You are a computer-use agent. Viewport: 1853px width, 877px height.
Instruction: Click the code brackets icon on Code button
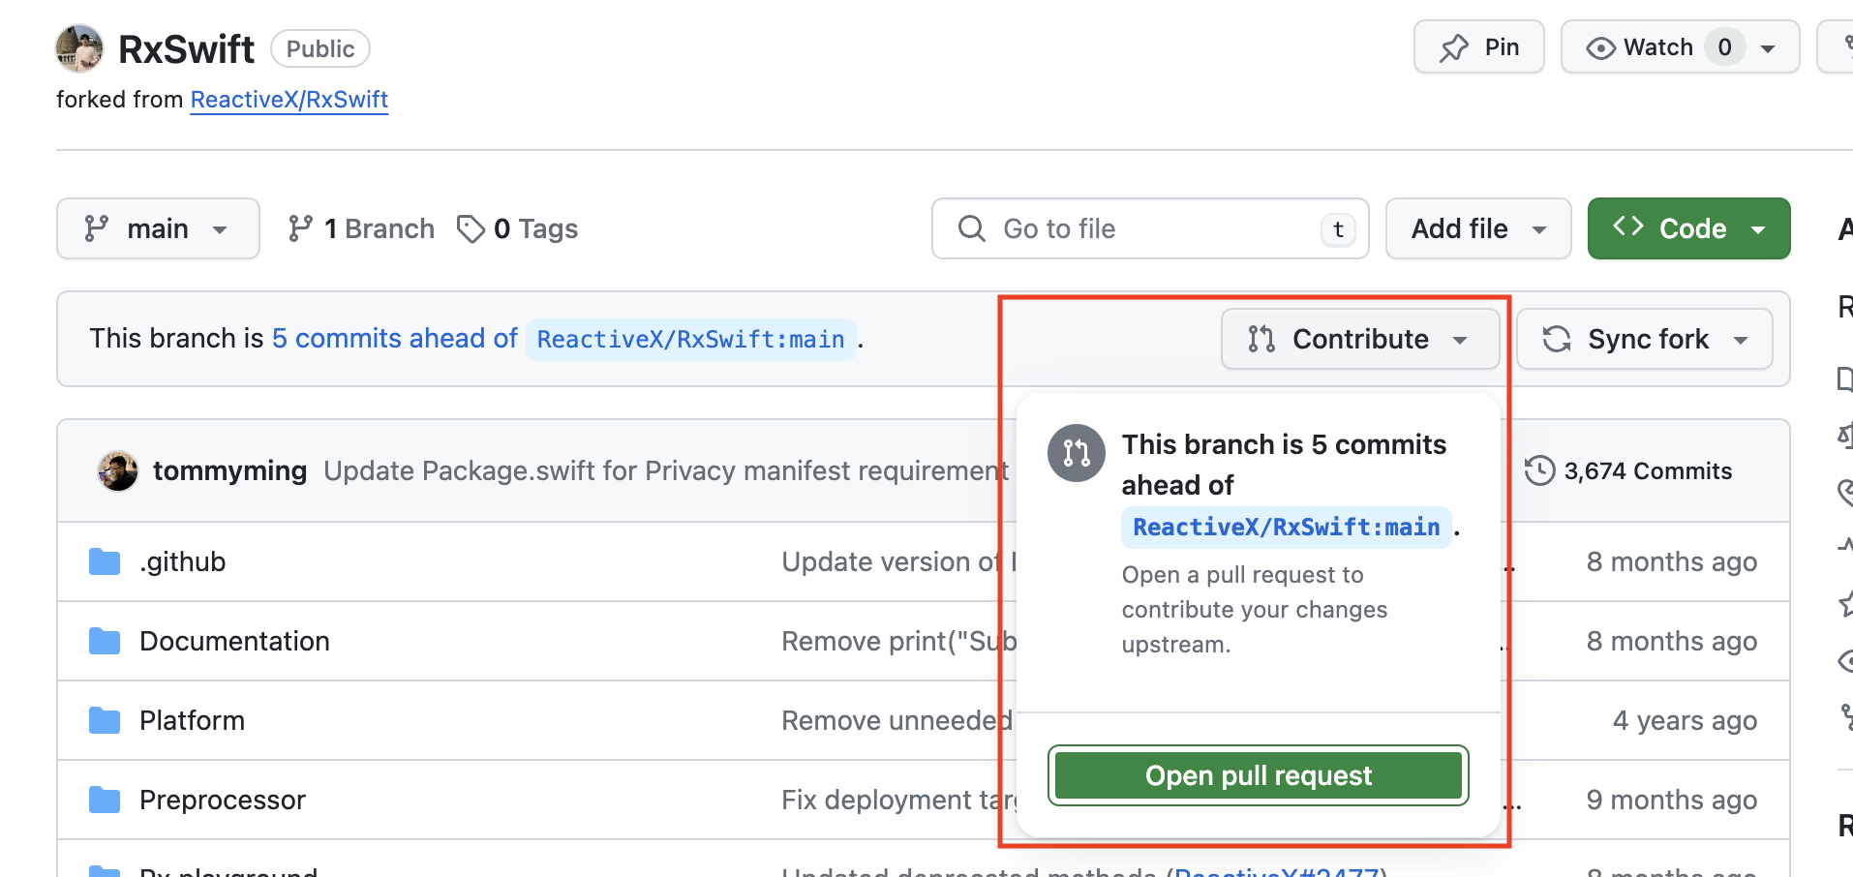pos(1628,227)
